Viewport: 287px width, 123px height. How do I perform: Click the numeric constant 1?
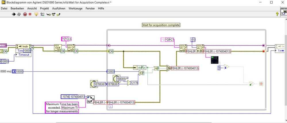[x=219, y=68]
